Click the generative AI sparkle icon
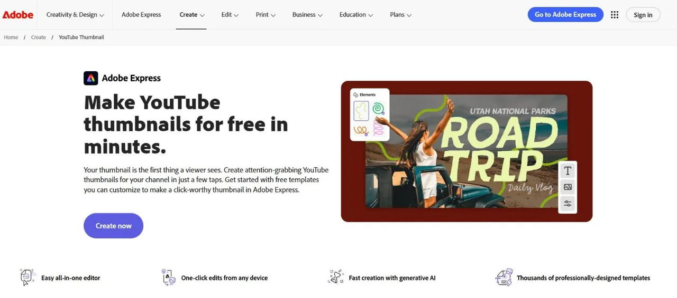This screenshot has height=298, width=677. tap(336, 277)
